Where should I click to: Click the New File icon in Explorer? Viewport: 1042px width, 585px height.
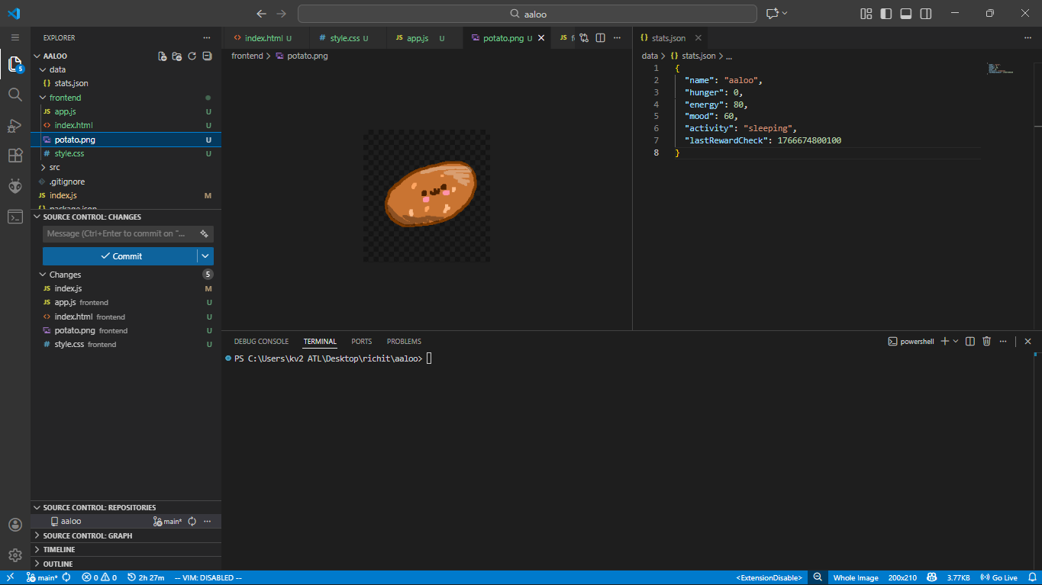click(162, 56)
